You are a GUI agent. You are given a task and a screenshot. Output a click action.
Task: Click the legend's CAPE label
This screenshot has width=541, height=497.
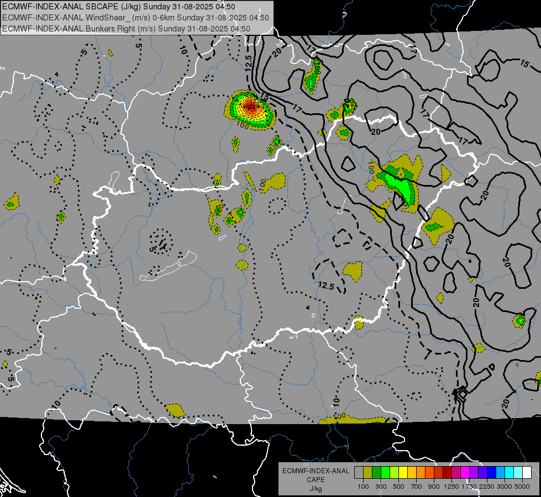[x=316, y=480]
